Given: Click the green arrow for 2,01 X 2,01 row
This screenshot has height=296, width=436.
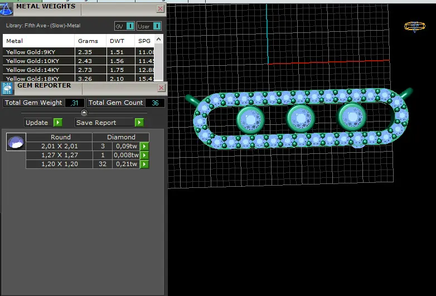Looking at the screenshot, I should point(144,146).
